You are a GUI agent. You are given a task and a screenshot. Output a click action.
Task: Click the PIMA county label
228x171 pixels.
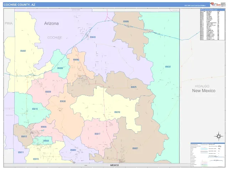pyautogui.click(x=9, y=23)
